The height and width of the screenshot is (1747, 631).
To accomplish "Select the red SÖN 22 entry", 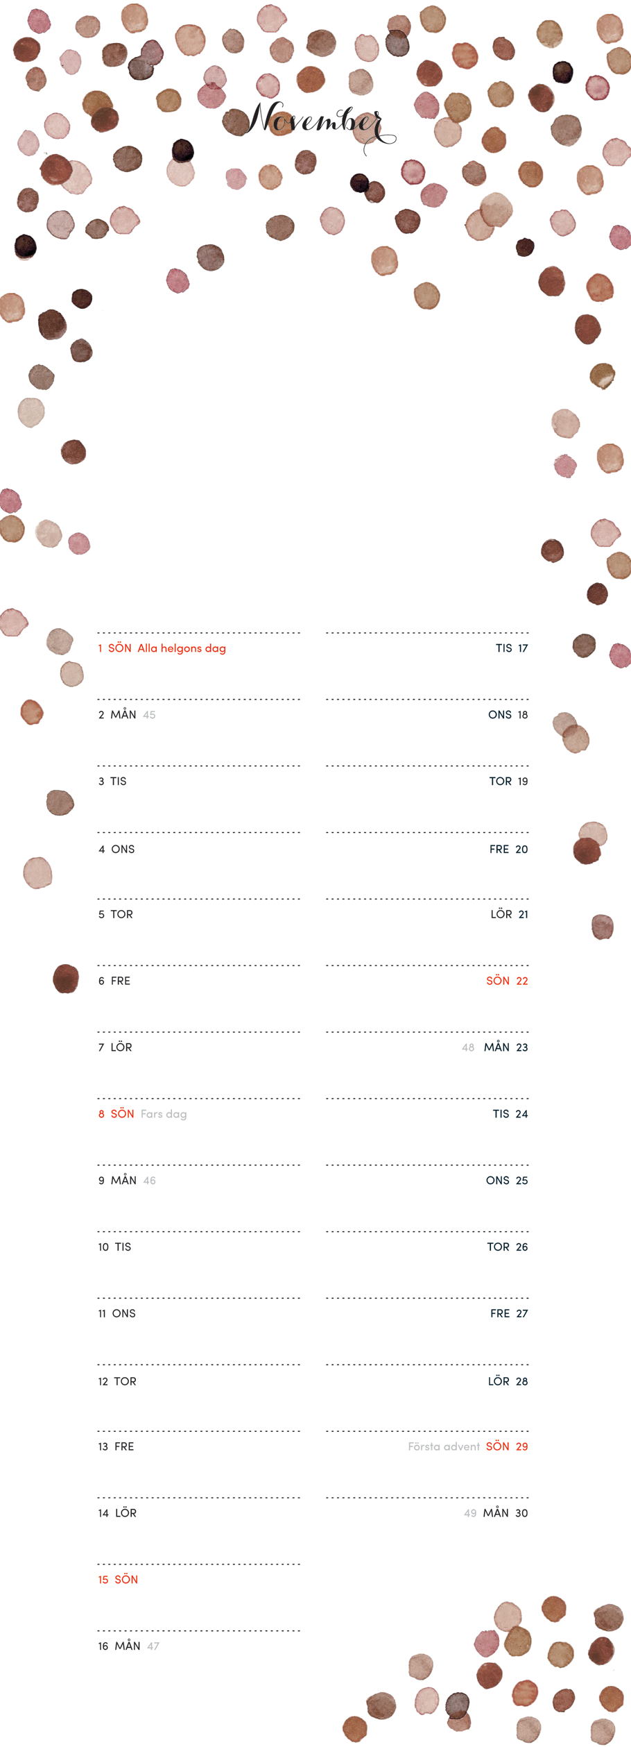I will tap(507, 981).
